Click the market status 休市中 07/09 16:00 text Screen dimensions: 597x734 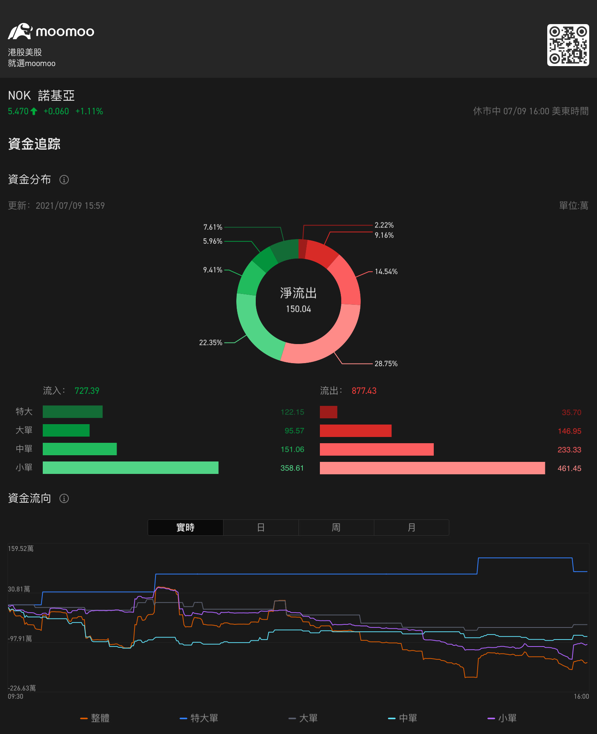pos(531,111)
